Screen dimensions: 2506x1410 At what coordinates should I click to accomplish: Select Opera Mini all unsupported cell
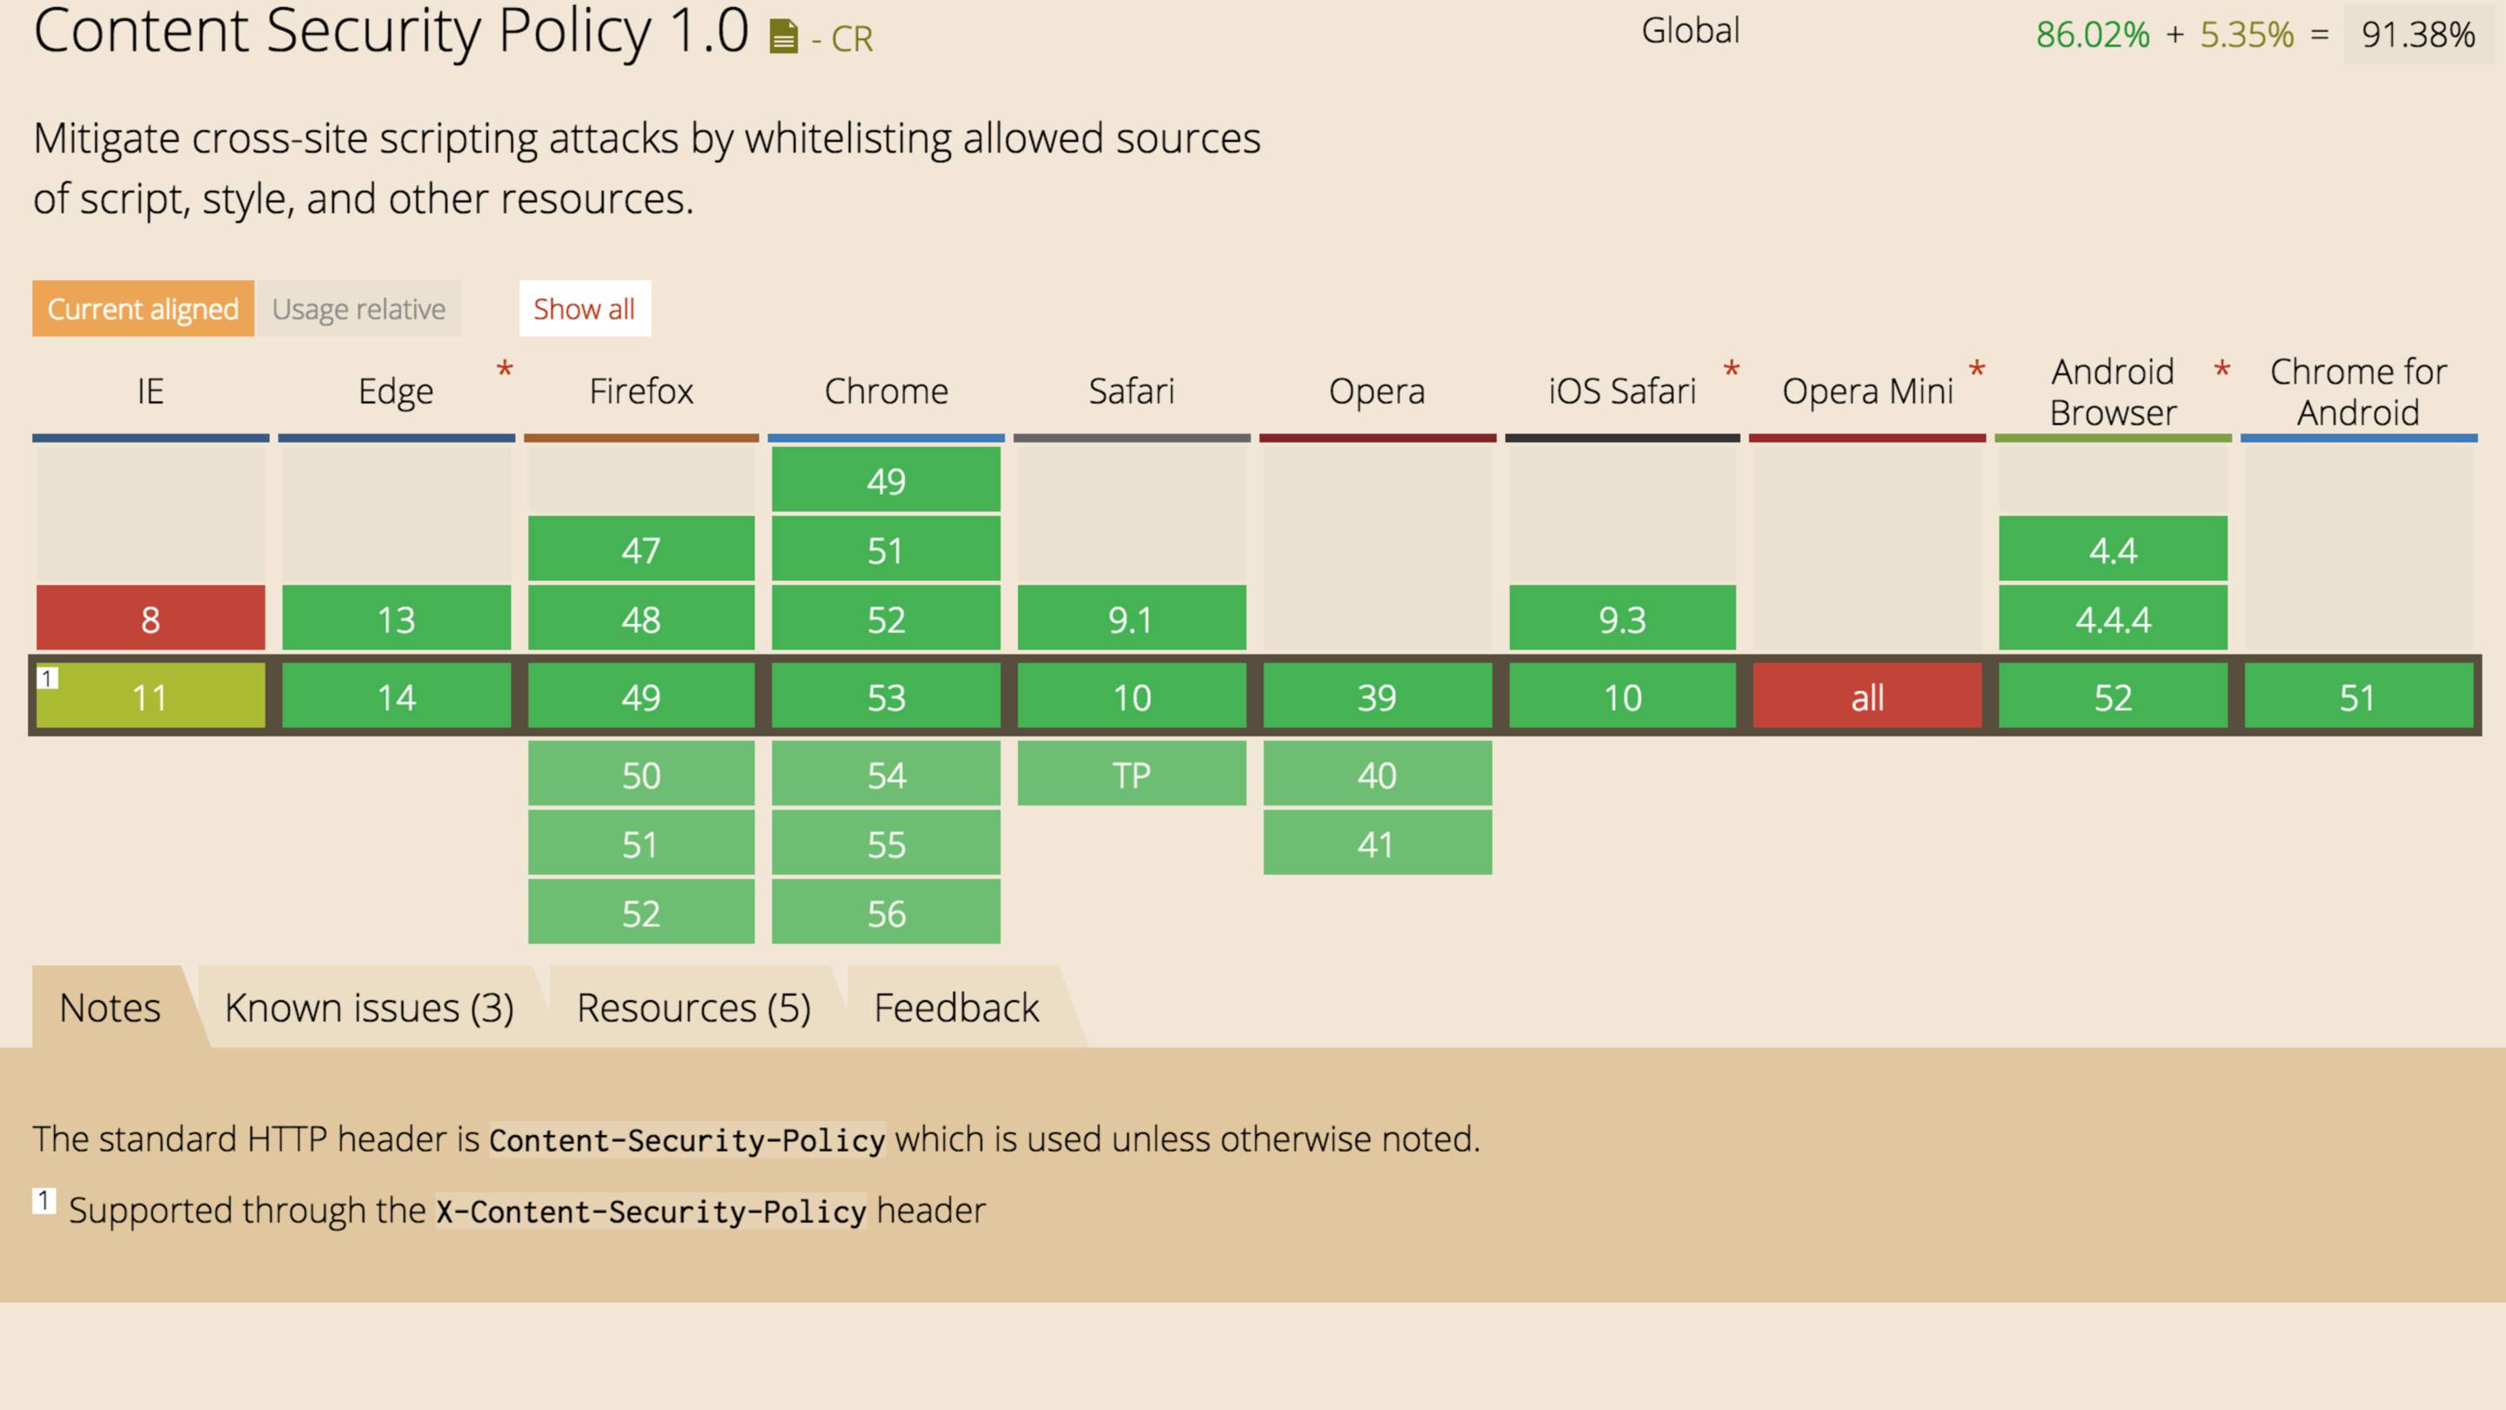coord(1868,695)
